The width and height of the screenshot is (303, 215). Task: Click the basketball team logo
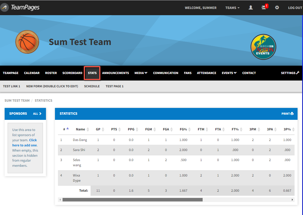(x=27, y=42)
